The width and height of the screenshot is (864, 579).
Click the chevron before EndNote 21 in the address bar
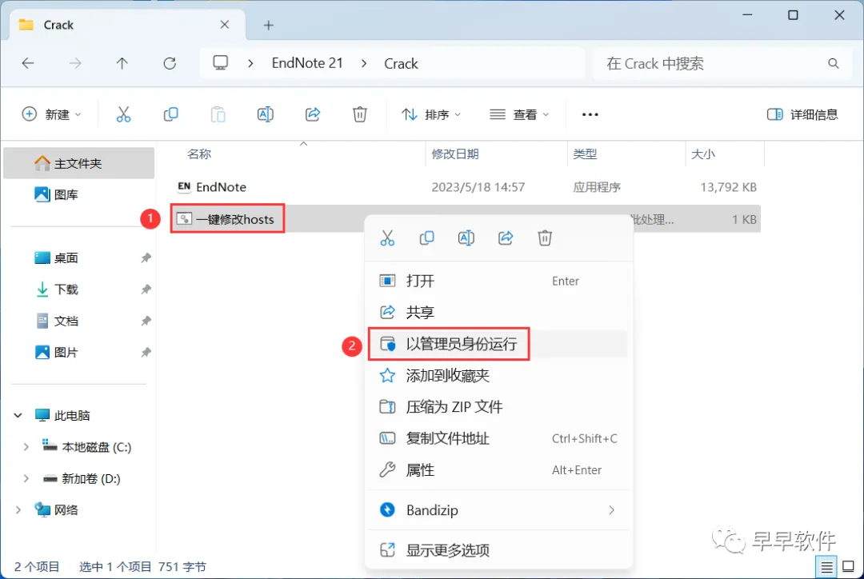pyautogui.click(x=250, y=63)
